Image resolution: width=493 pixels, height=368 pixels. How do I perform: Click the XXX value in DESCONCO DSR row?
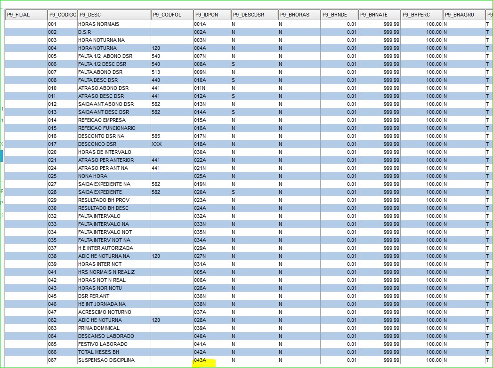172,144
